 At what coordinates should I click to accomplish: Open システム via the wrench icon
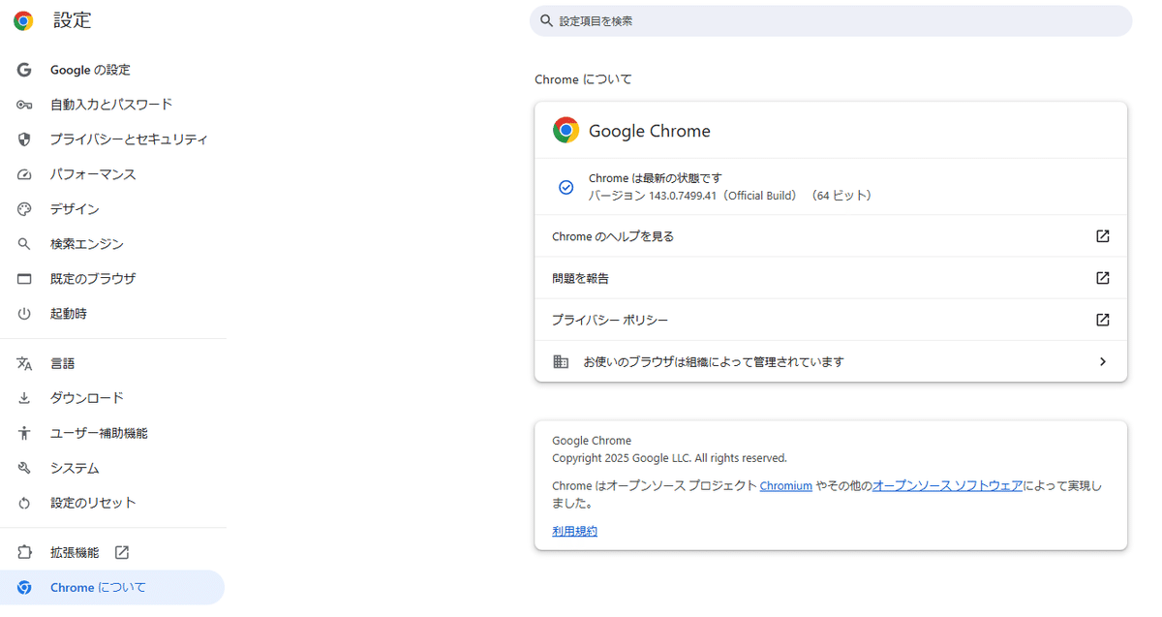point(24,468)
